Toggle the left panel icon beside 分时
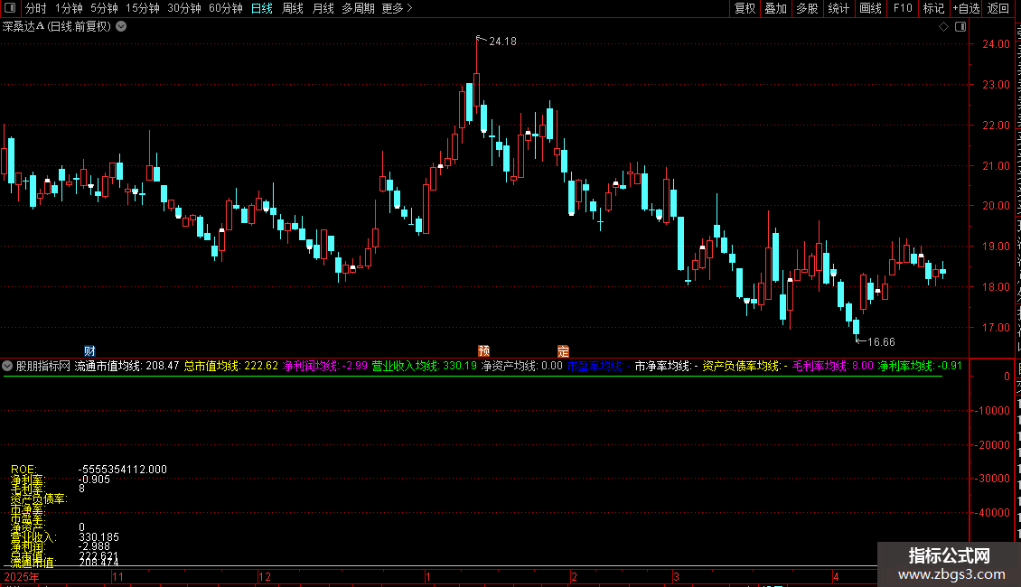1021x587 pixels. click(10, 8)
